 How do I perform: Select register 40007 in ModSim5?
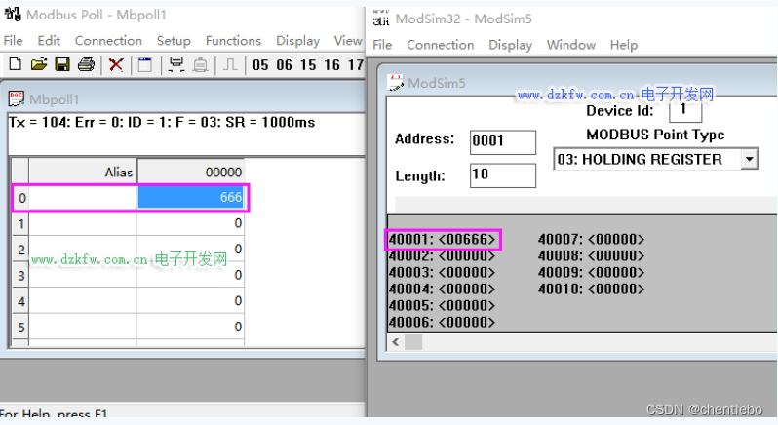point(591,240)
